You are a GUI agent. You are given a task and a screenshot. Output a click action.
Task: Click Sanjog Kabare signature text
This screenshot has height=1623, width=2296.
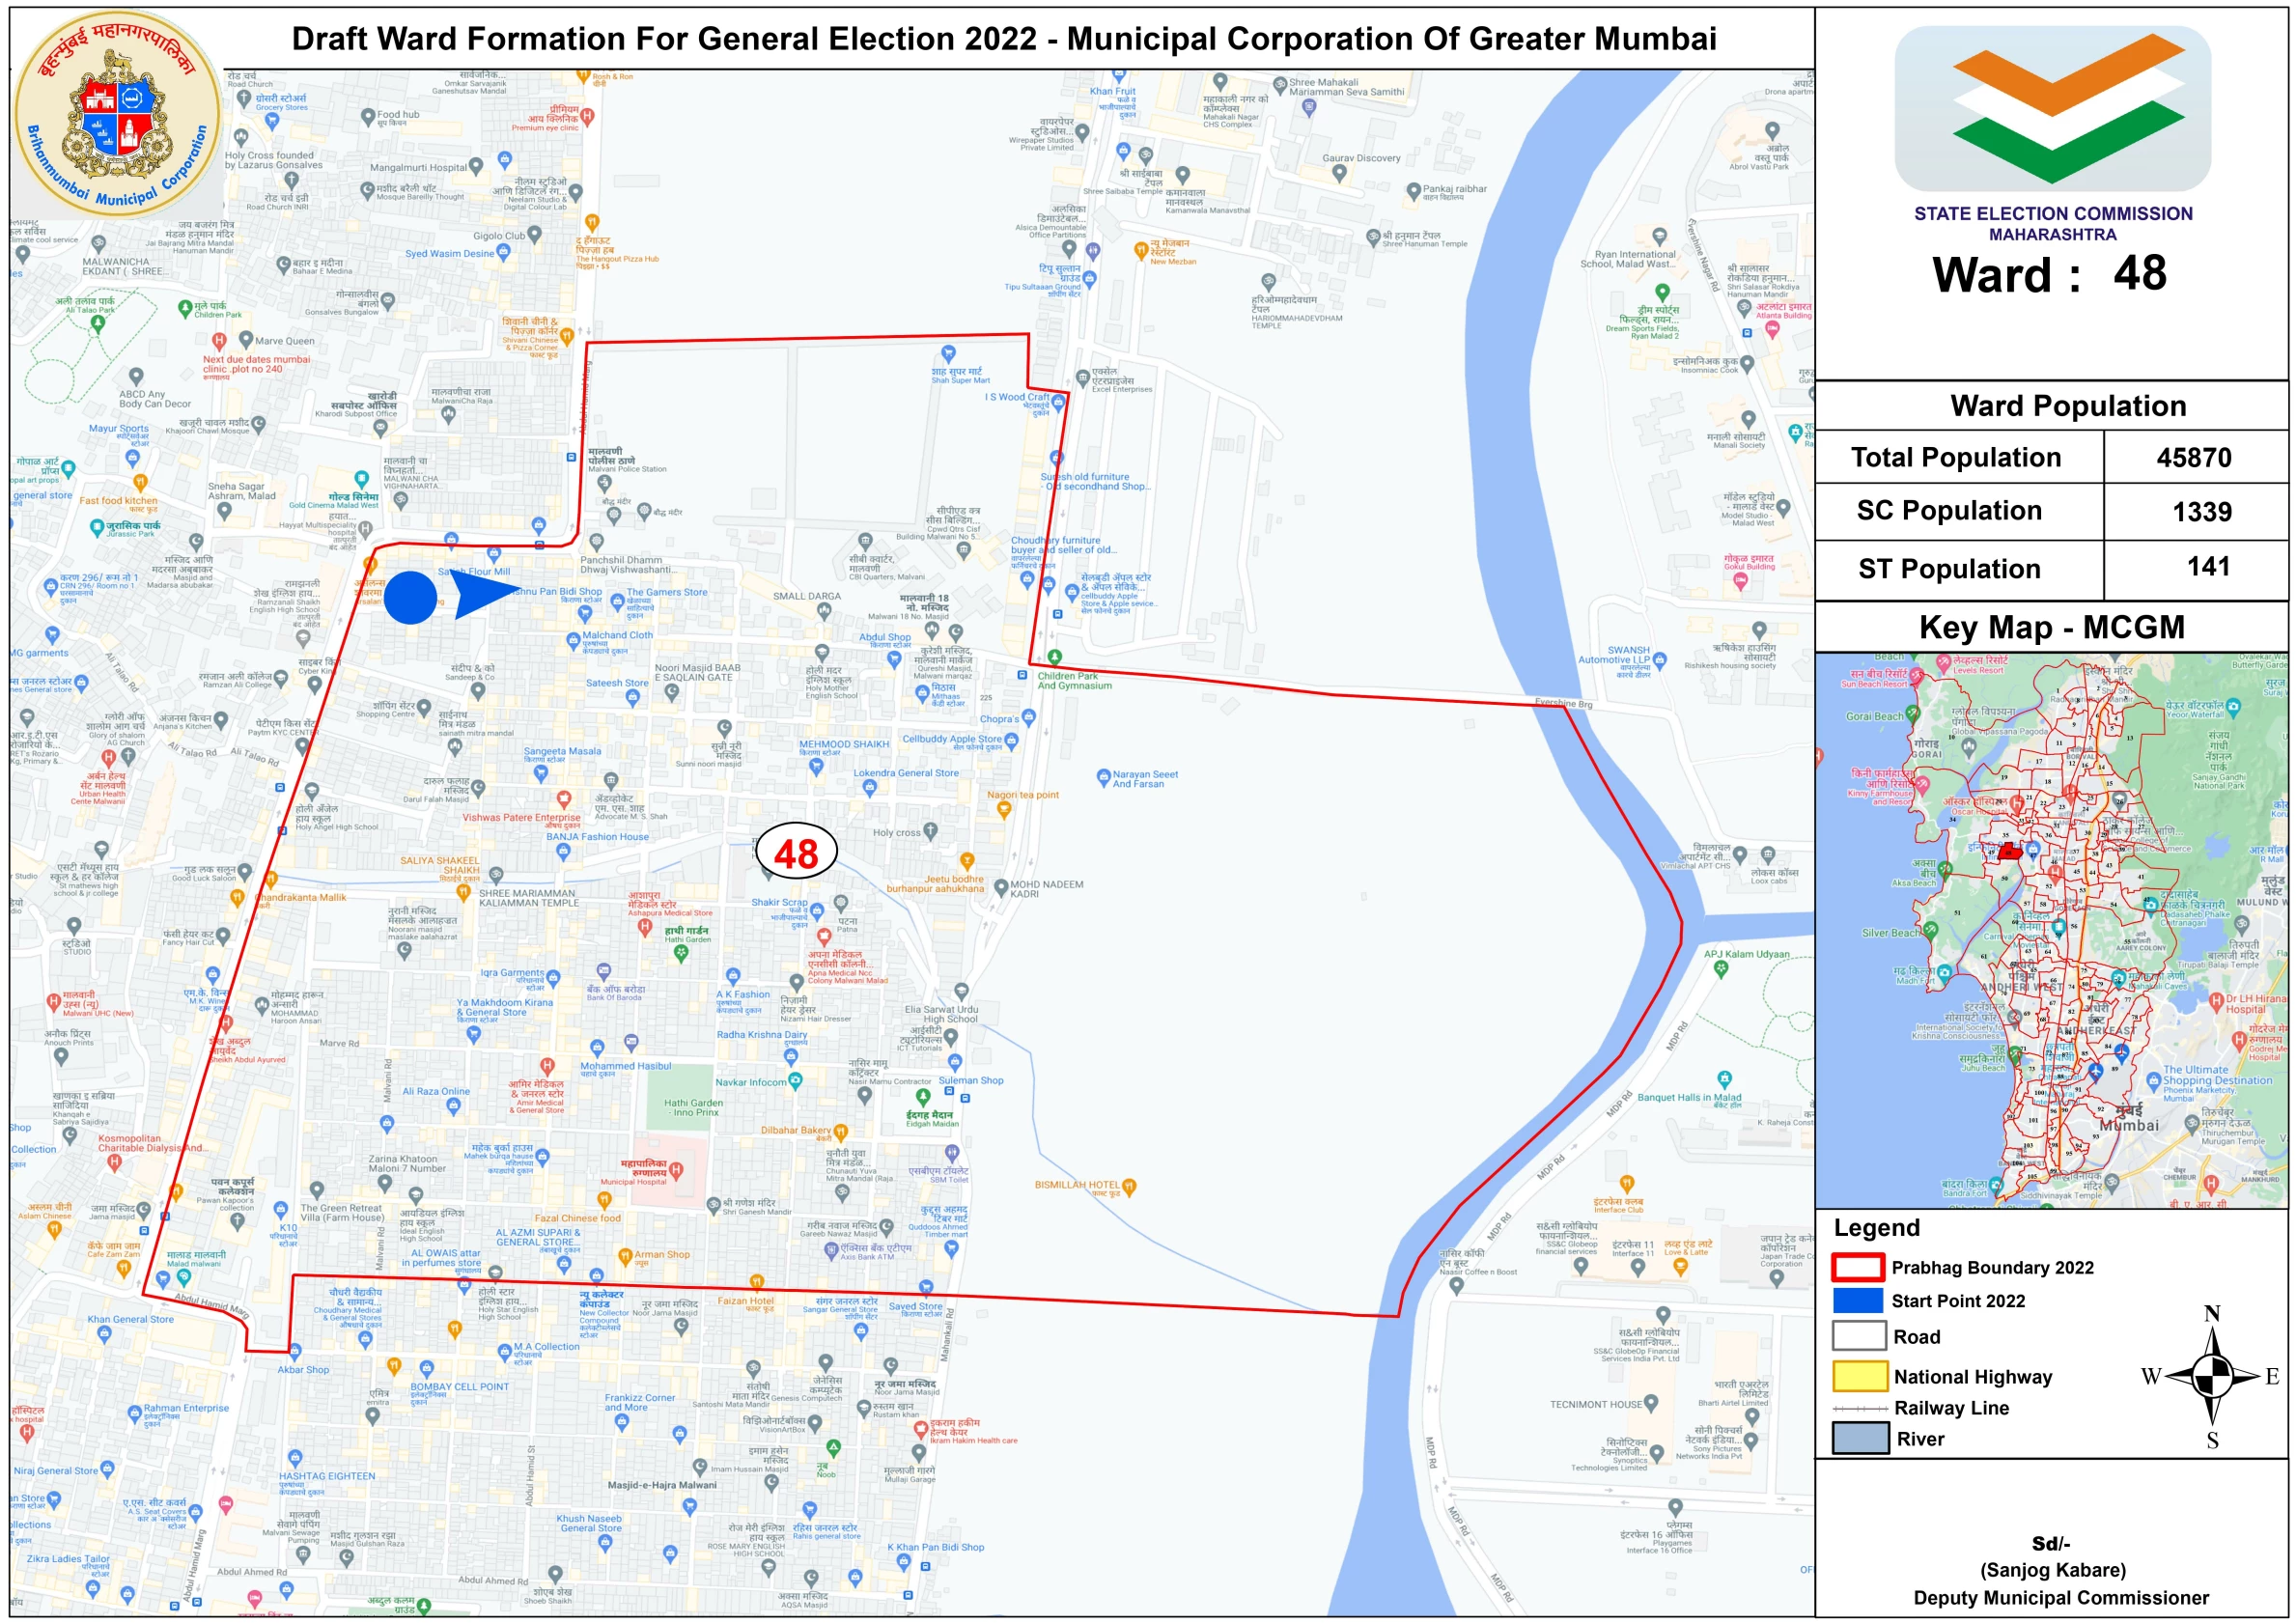(x=2052, y=1569)
